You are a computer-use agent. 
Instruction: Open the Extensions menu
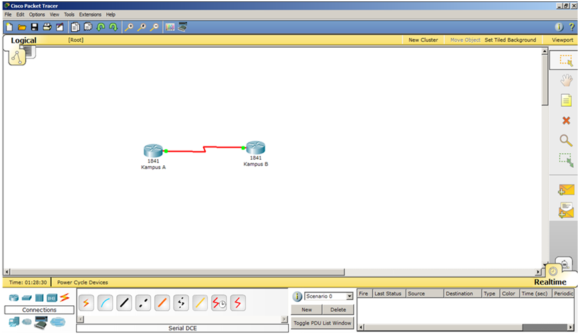point(90,15)
